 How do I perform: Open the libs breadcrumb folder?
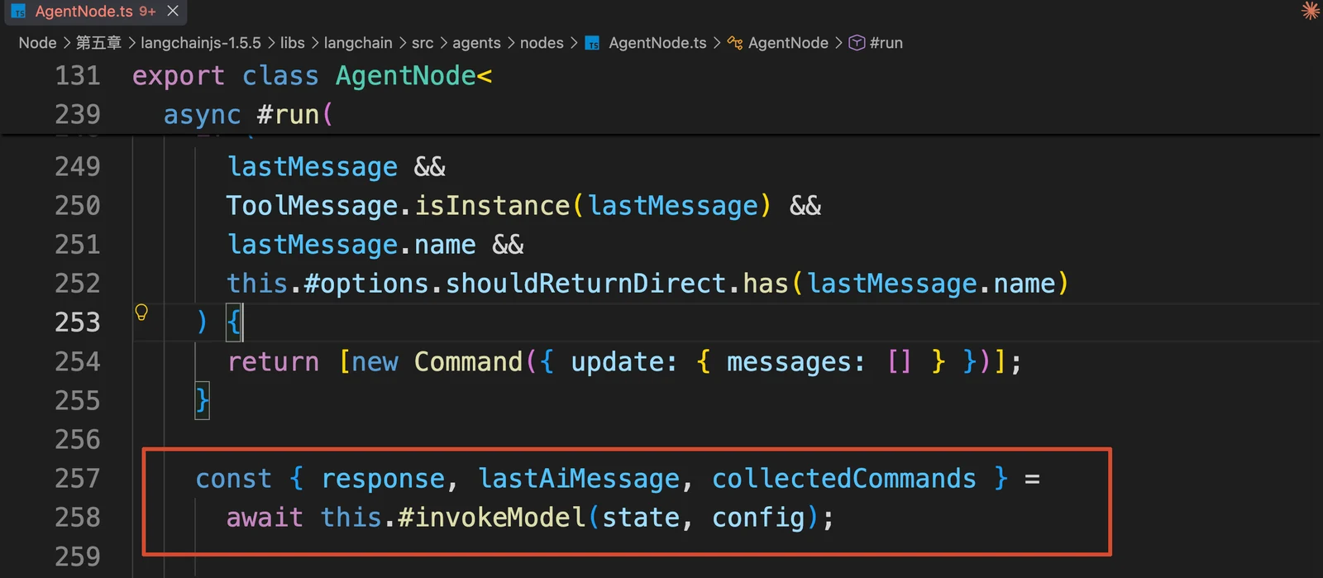(x=293, y=43)
